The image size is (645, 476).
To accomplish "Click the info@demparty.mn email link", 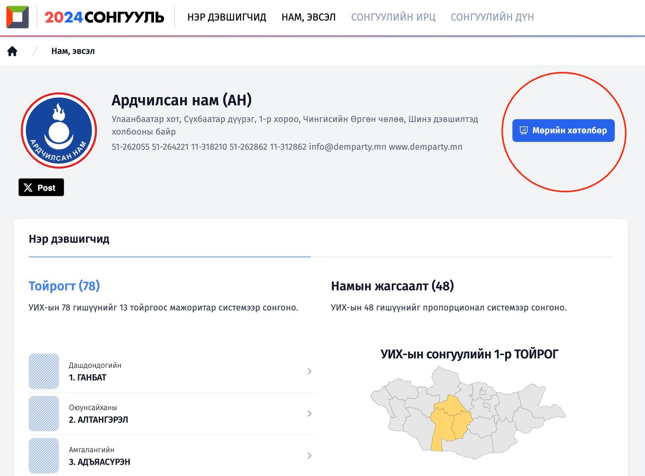I will [x=347, y=147].
